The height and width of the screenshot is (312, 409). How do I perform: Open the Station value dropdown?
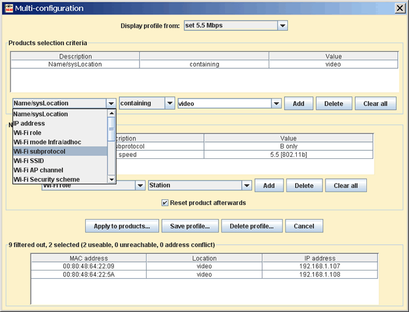(x=246, y=185)
